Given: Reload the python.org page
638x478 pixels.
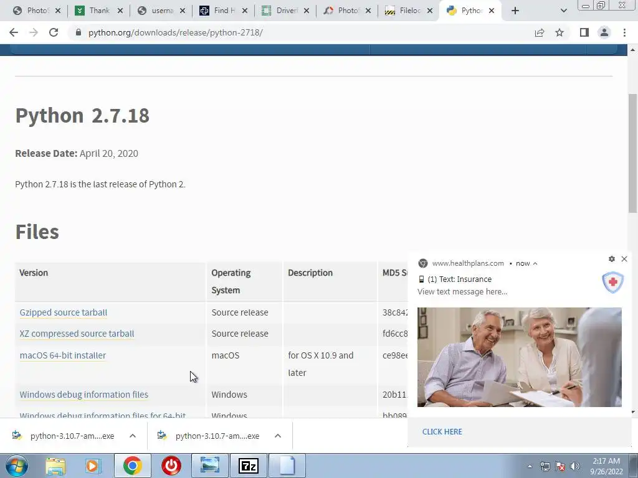Looking at the screenshot, I should (x=54, y=32).
